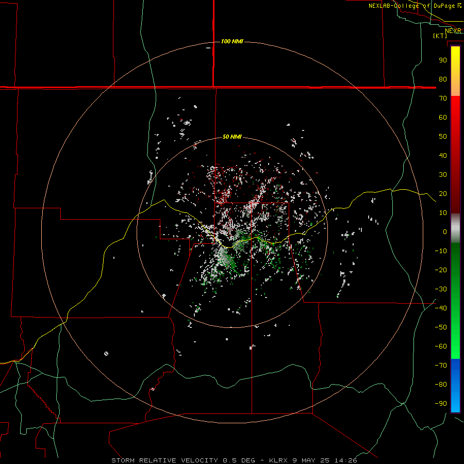Viewport: 464px width, 464px height.
Task: Click the STORM RELATIVE VELOCITY footer caption
Action: coord(234,460)
